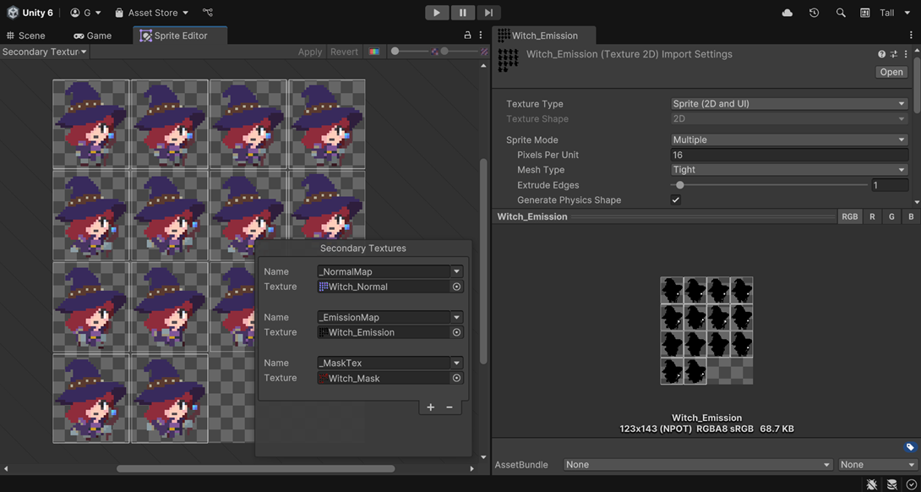Open the _EmissionMap name dropdown

(x=457, y=317)
